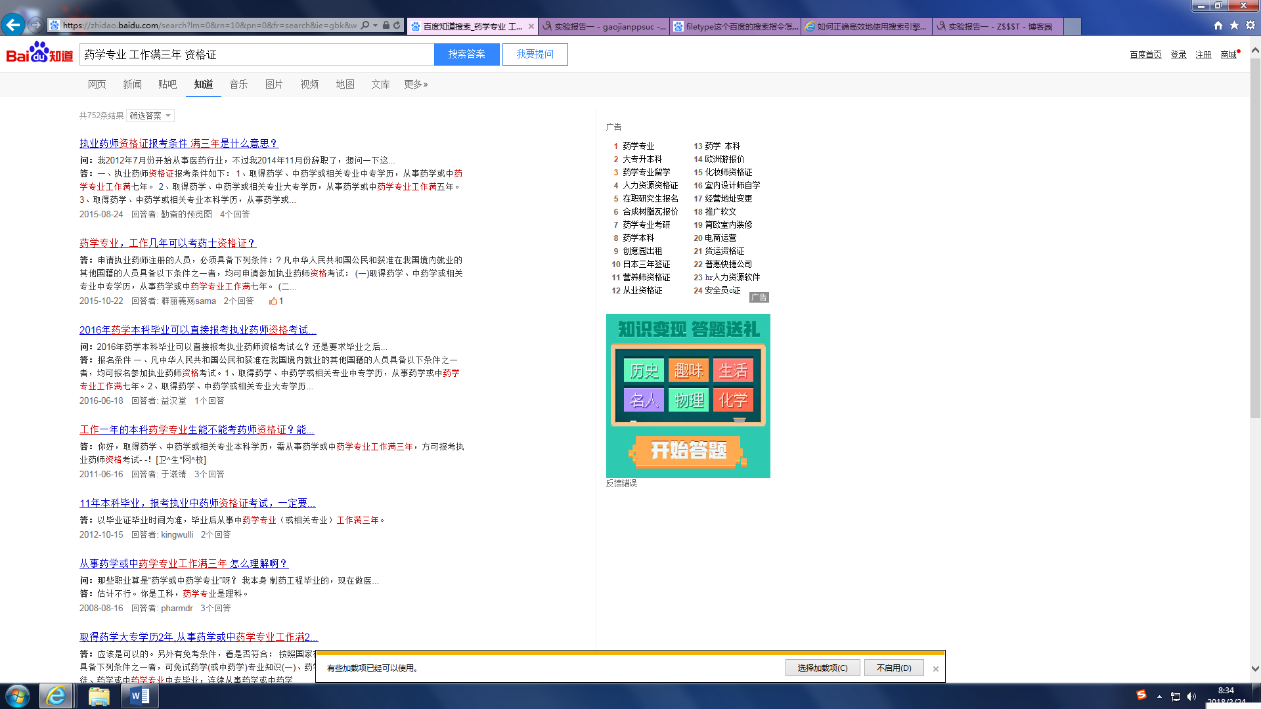This screenshot has width=1261, height=709.
Task: Click the 搜索答案 search button
Action: [466, 54]
